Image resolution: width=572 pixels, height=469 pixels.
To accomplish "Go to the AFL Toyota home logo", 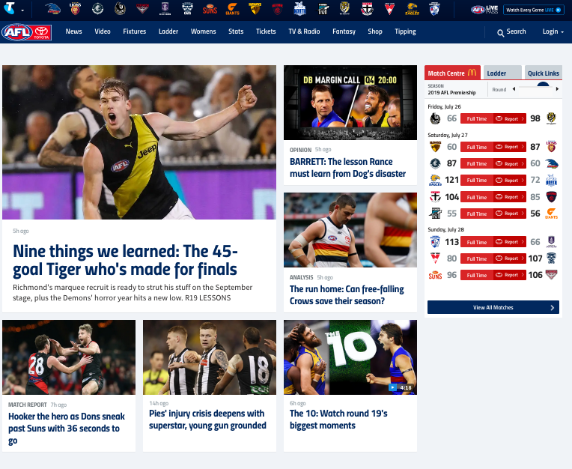I will (26, 32).
